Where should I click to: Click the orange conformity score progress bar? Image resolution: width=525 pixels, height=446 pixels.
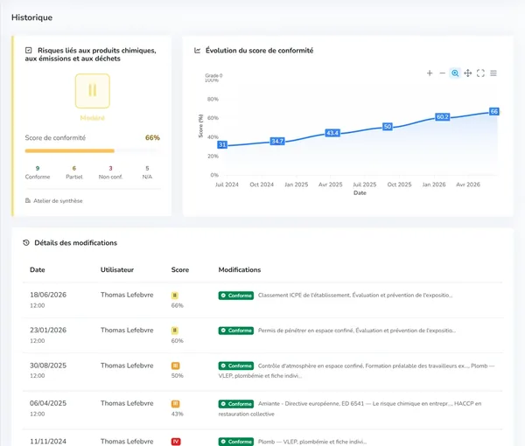(x=70, y=151)
